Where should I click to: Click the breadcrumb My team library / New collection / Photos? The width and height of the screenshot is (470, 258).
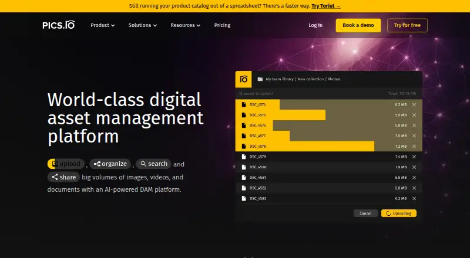(x=303, y=79)
